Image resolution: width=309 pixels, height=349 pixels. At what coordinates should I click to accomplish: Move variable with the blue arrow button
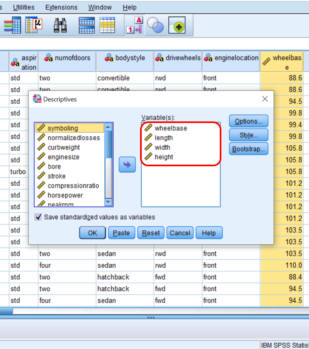(127, 164)
